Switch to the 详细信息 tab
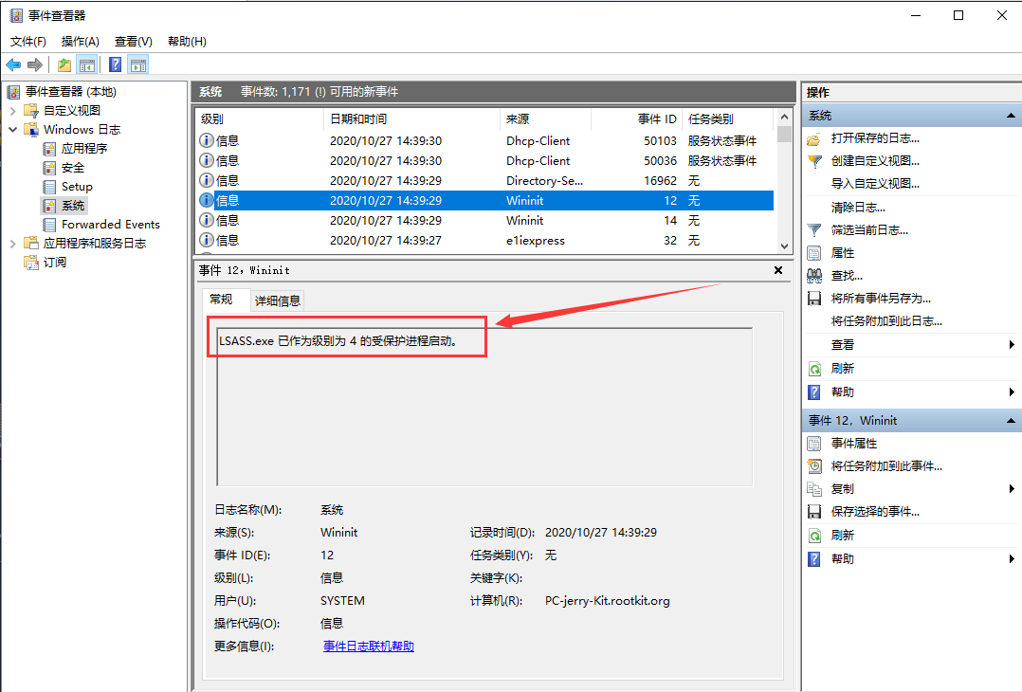1022x692 pixels. (x=277, y=300)
